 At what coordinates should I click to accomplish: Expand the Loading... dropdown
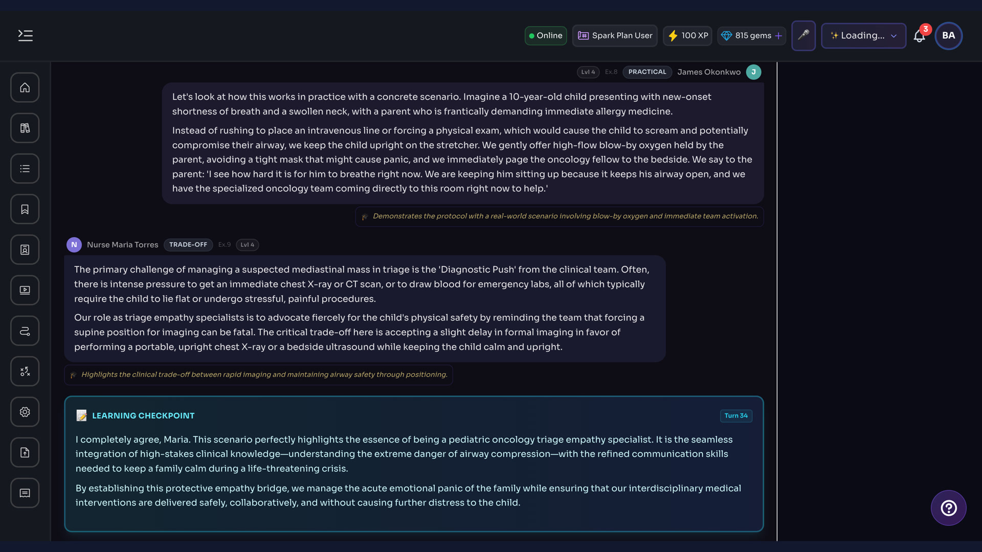tap(863, 36)
